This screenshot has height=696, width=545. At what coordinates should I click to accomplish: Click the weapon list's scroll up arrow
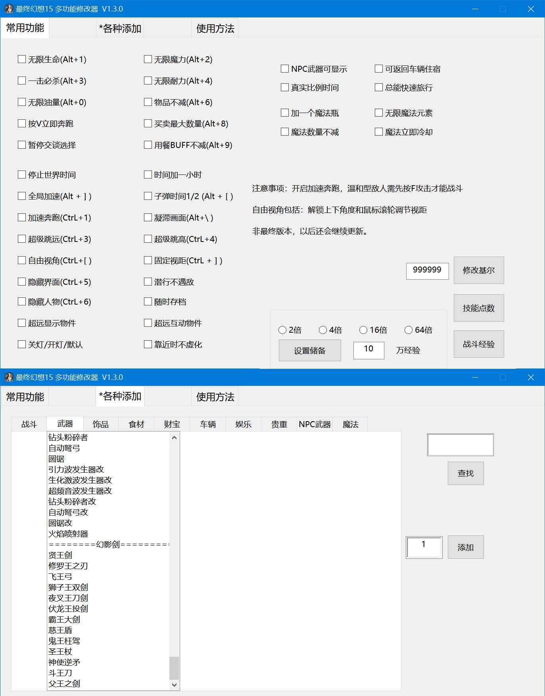coord(174,437)
